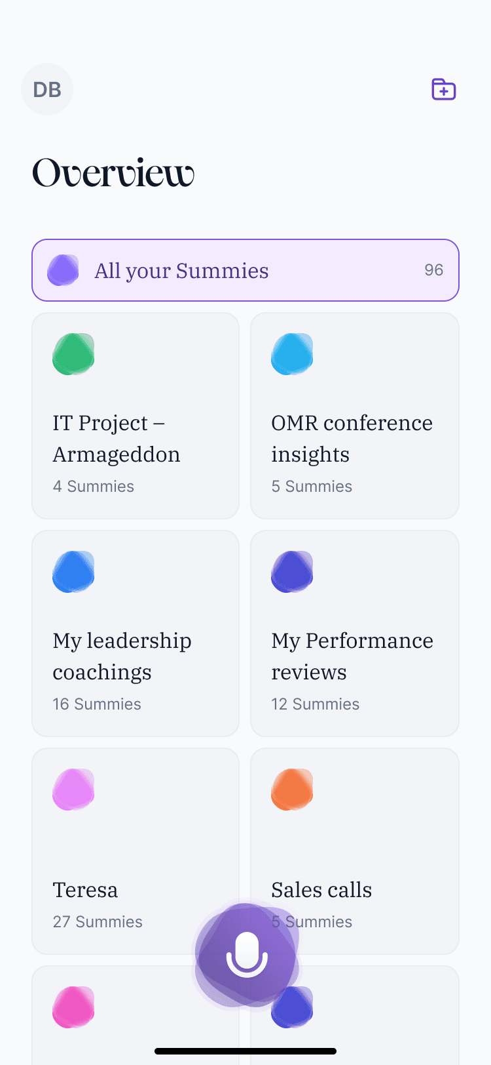491x1065 pixels.
Task: Open the Sales calls folder title
Action: (321, 890)
